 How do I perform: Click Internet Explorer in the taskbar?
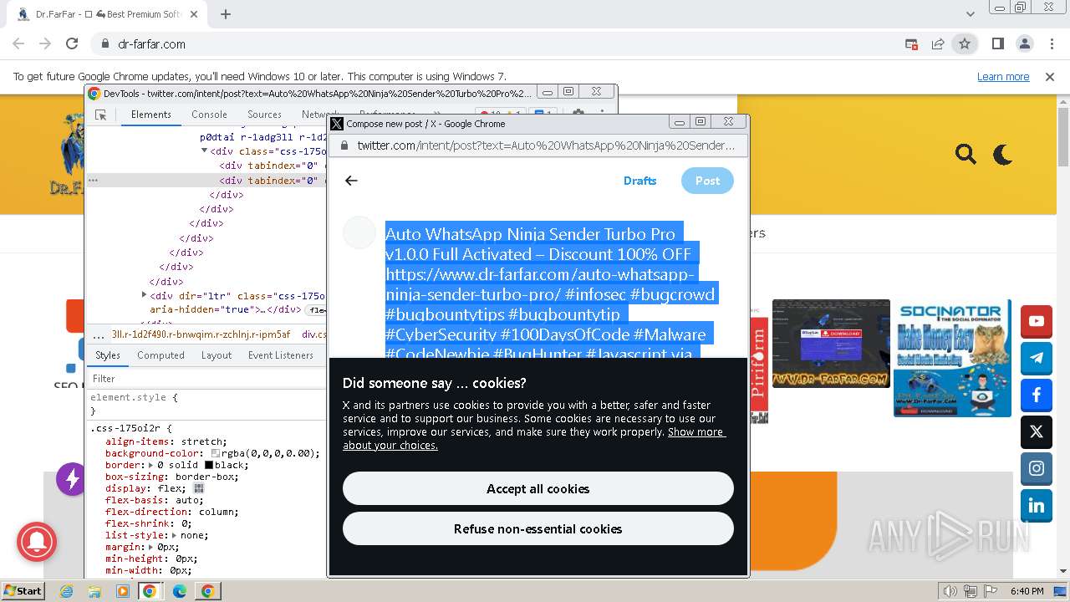coord(67,591)
